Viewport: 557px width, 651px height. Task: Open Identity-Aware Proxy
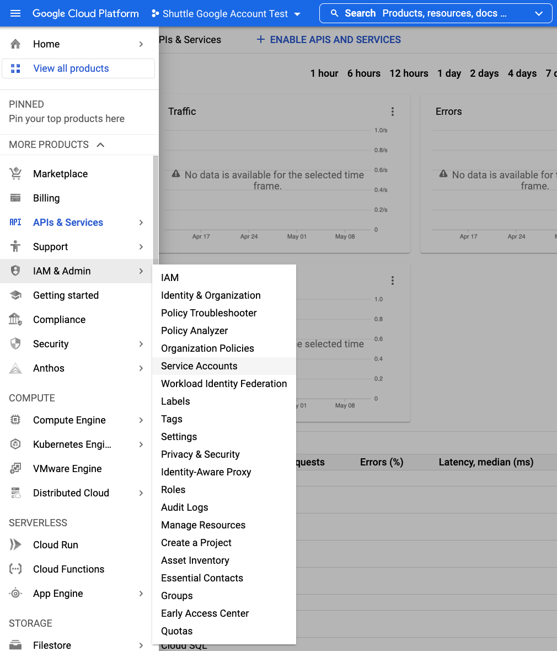coord(224,472)
